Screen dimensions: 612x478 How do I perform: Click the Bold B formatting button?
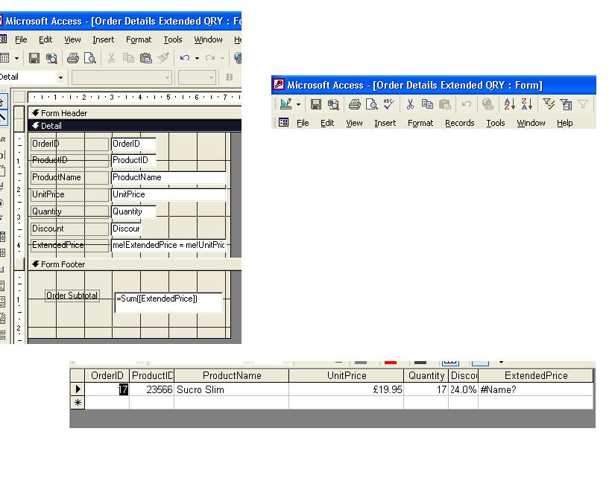[229, 77]
